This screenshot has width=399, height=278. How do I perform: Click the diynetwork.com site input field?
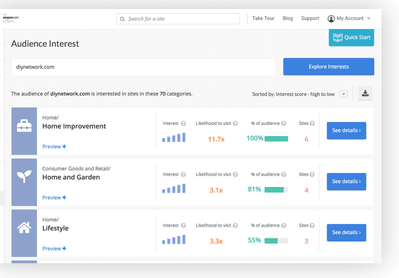point(143,67)
